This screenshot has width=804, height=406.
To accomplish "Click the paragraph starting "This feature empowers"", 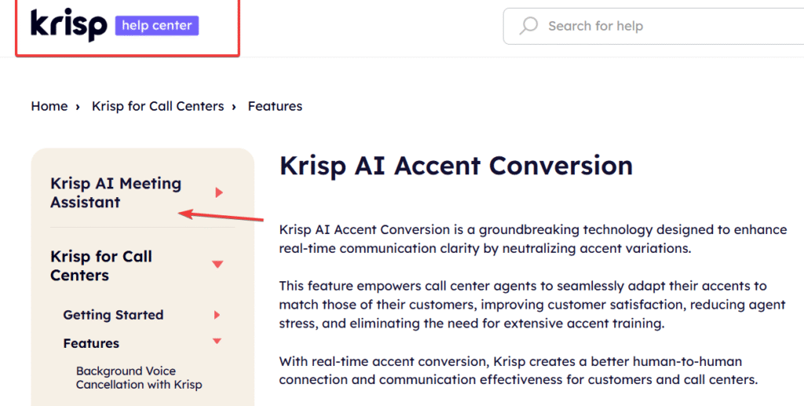I will [x=523, y=304].
